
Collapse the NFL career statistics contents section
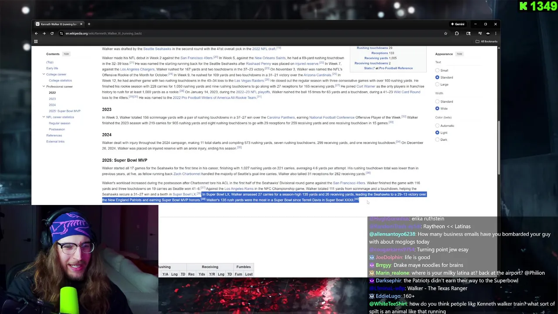(x=44, y=117)
